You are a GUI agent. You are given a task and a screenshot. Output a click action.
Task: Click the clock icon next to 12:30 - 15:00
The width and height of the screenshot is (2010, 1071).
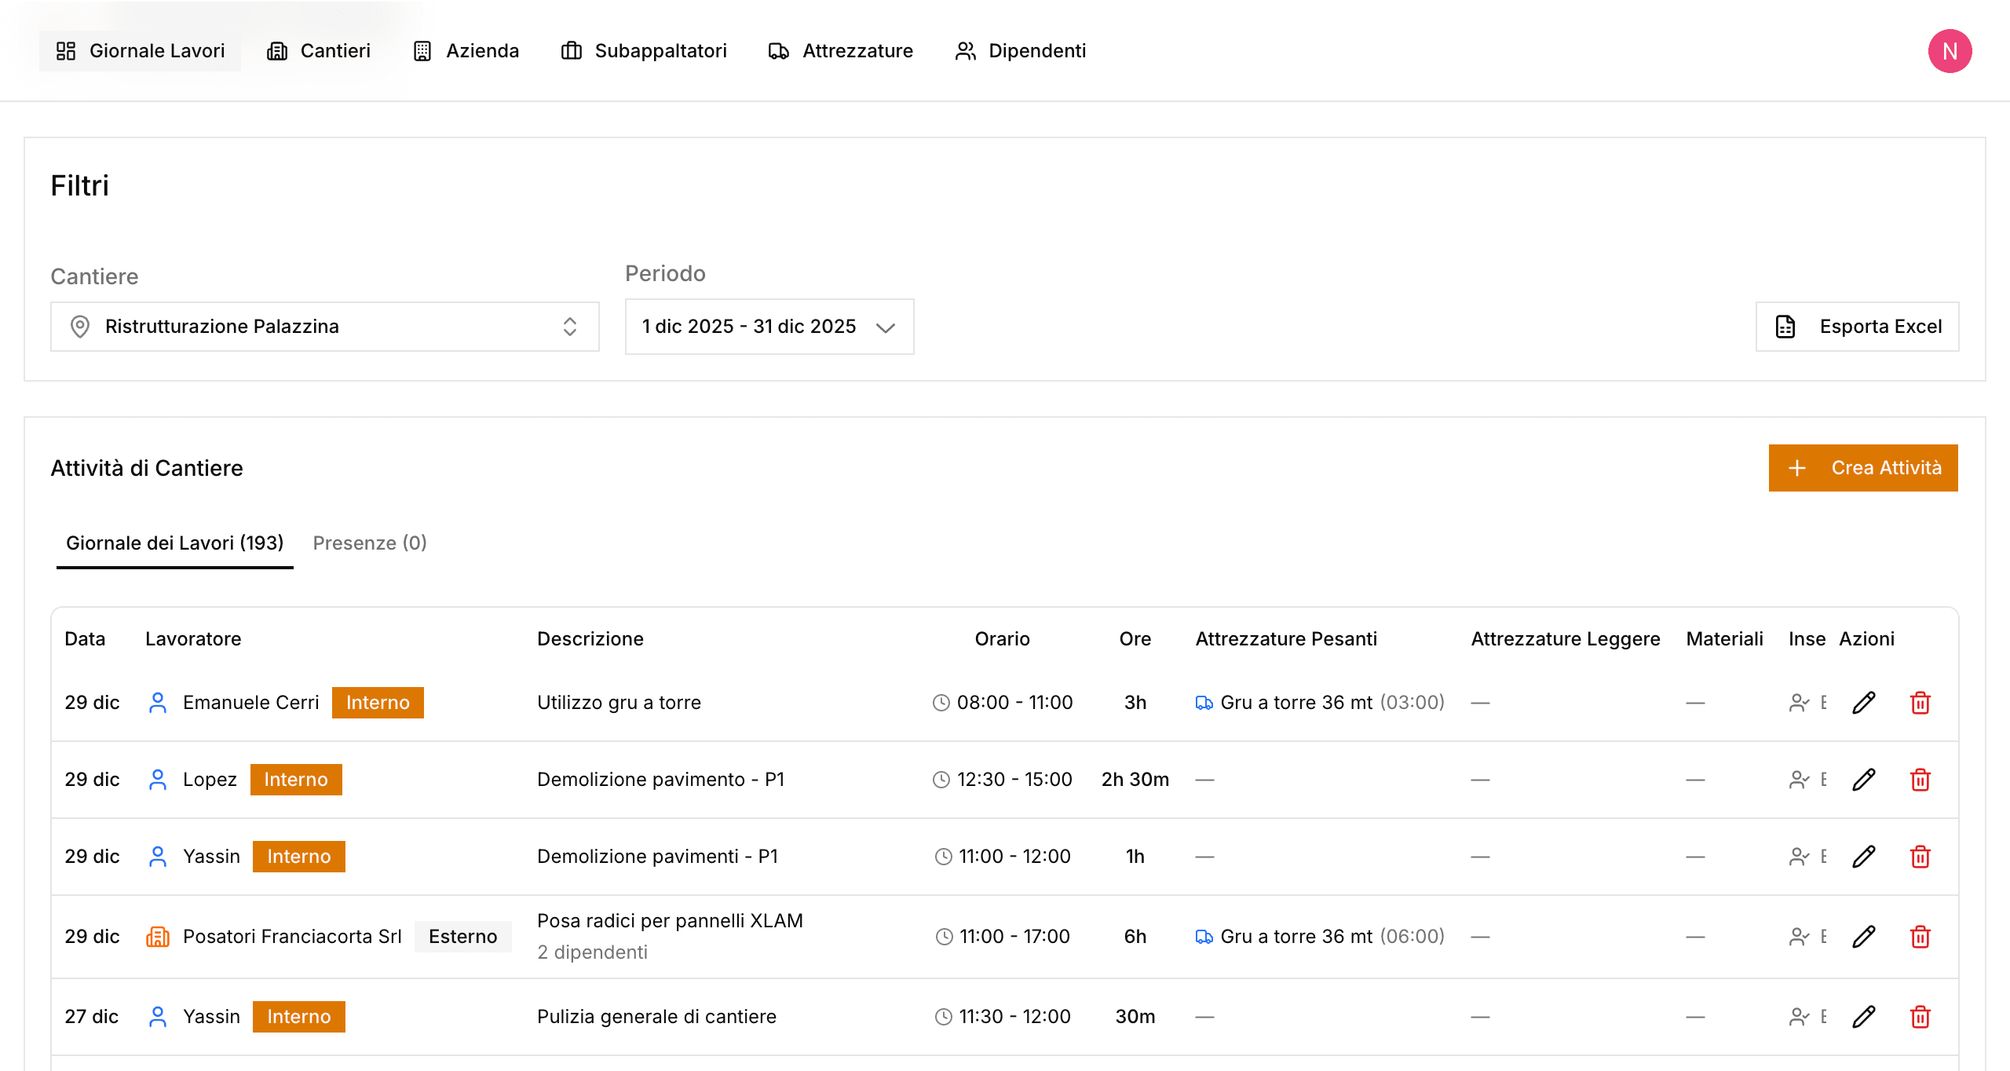tap(941, 780)
